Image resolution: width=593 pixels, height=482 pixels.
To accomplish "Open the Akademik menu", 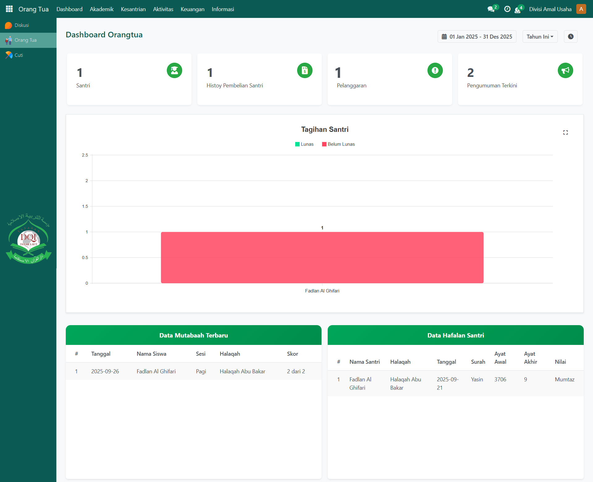I will (x=102, y=9).
